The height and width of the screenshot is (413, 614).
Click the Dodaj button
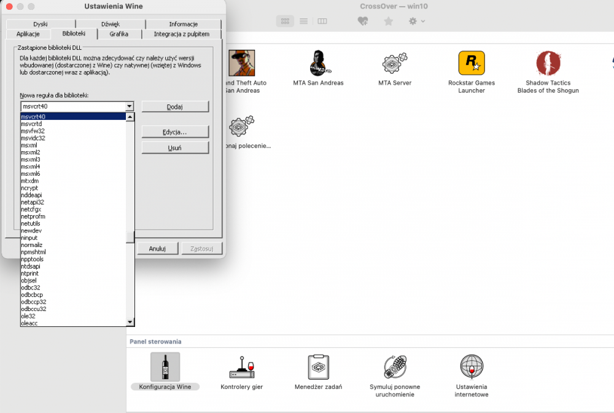[175, 106]
